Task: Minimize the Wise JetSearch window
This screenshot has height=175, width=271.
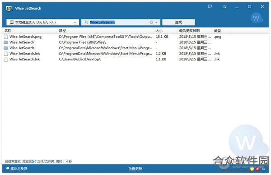Action: 237,7
